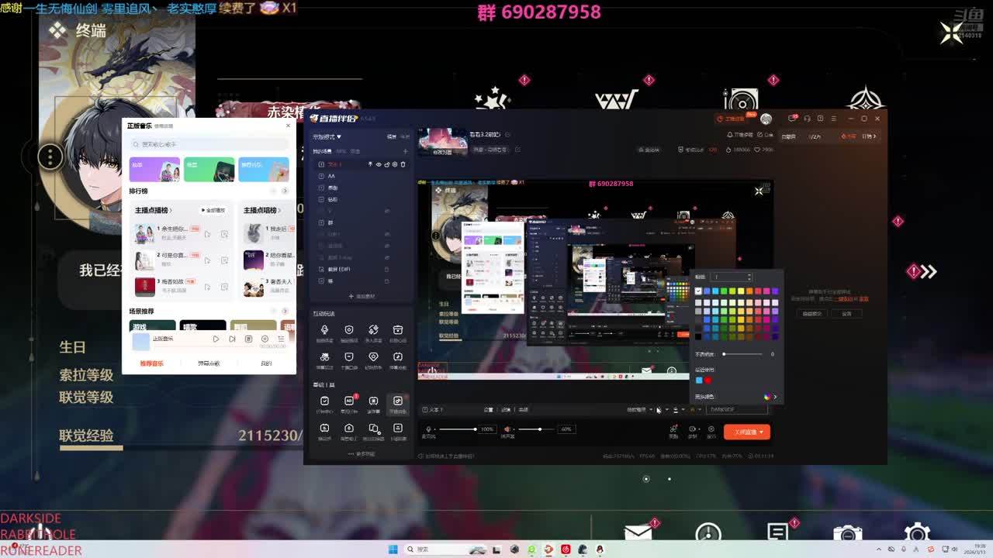
Task: Pick the white checked swatch in the palette
Action: tap(698, 291)
